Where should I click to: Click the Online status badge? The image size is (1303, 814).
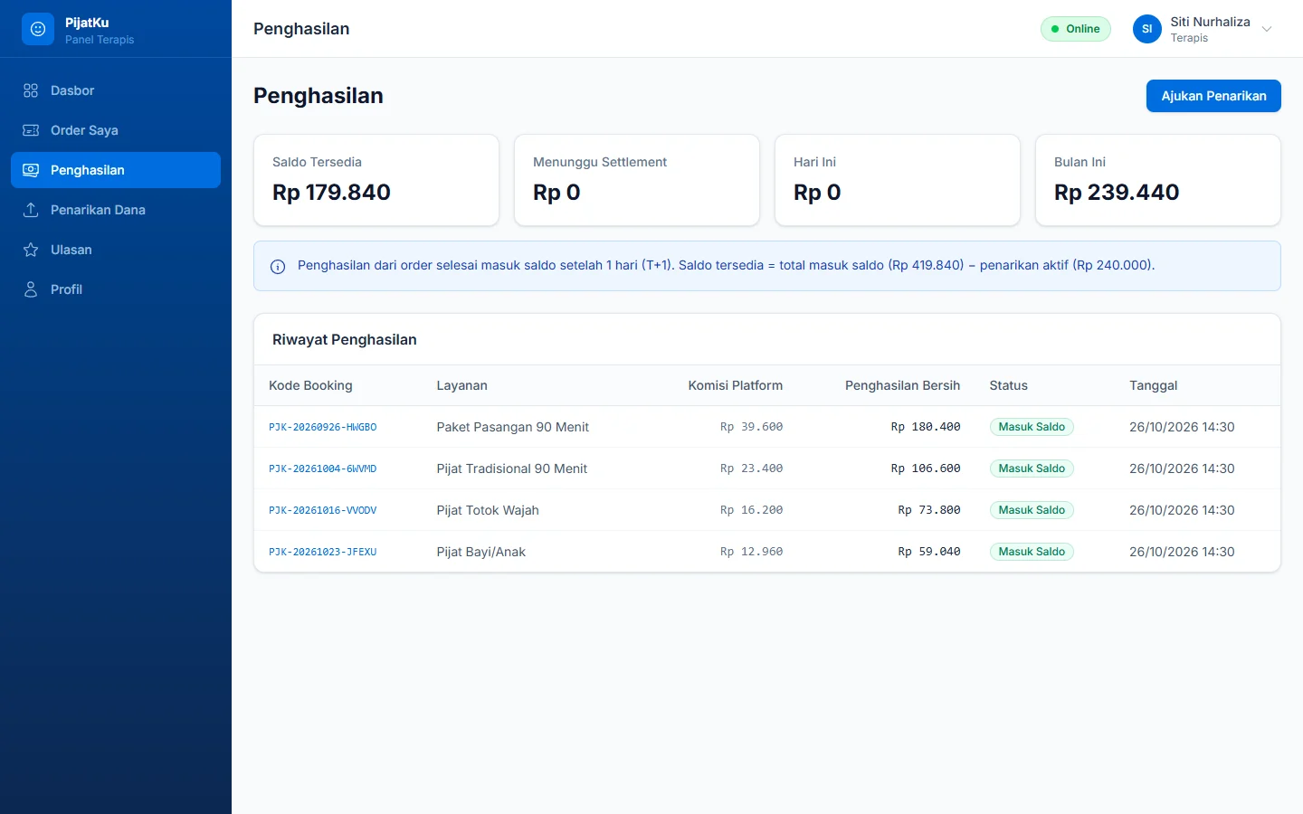click(x=1075, y=29)
